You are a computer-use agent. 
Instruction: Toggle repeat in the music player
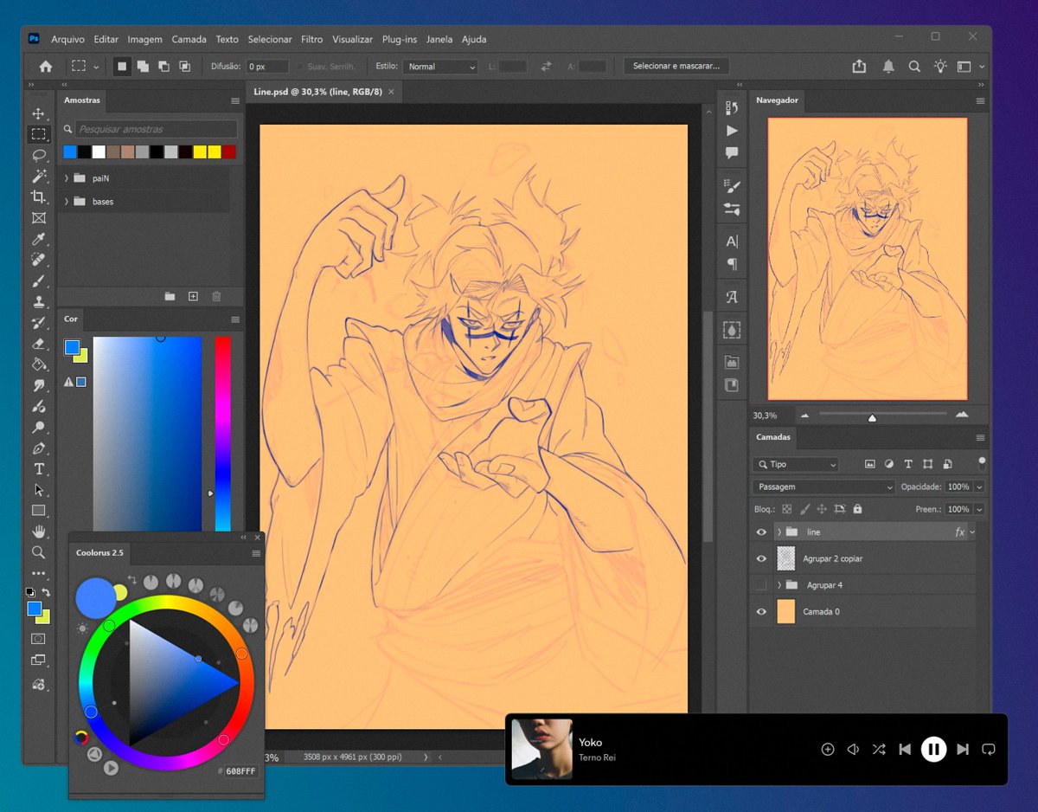pyautogui.click(x=990, y=750)
